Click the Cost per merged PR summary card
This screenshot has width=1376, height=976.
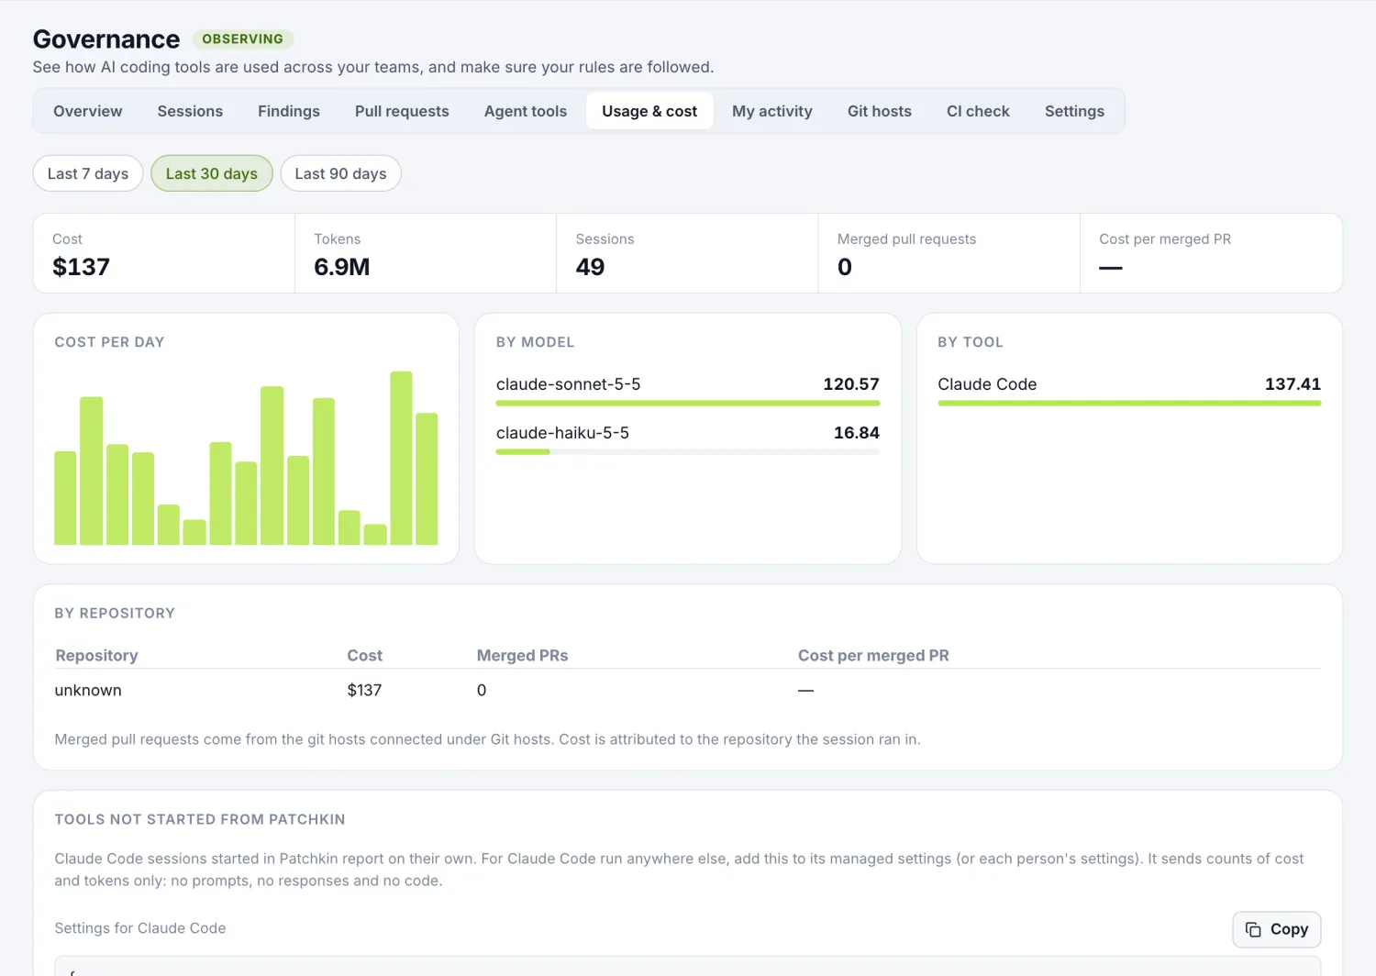pyautogui.click(x=1211, y=253)
